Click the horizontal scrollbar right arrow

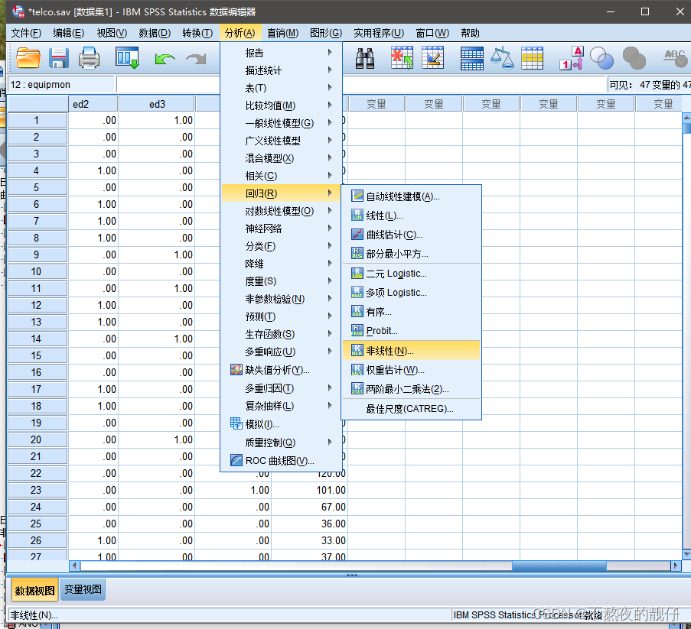click(x=675, y=566)
